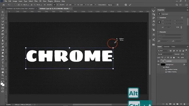Select the Path Selection arrow tool
The image size is (189, 106).
[x=3, y=66]
